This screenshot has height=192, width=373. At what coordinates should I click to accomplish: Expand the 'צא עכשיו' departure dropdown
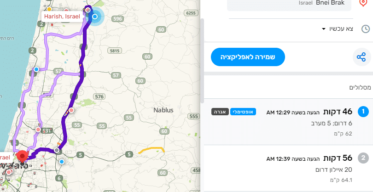click(x=338, y=29)
